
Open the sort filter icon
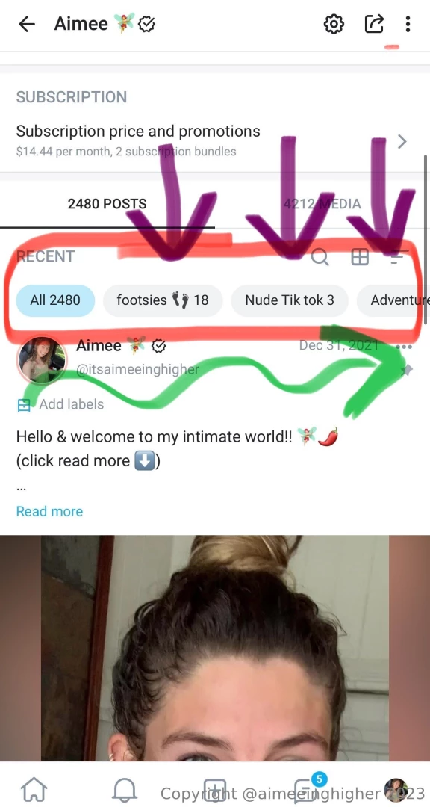tap(396, 256)
